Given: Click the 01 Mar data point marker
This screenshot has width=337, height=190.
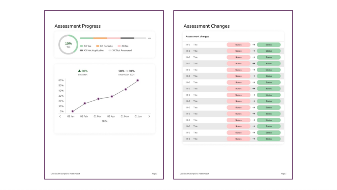Looking at the screenshot, I should [98, 99].
